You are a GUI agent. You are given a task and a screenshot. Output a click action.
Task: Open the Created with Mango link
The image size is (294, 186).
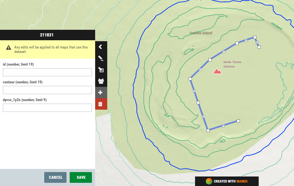click(227, 181)
